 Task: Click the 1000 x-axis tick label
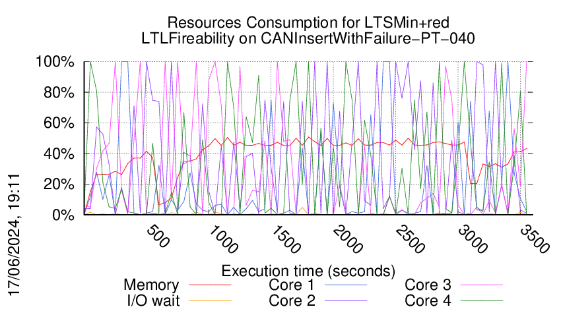click(x=223, y=239)
